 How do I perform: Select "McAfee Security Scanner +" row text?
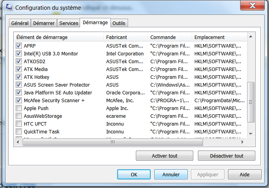tap(54, 100)
